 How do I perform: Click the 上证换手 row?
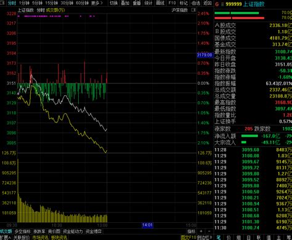click(253, 122)
